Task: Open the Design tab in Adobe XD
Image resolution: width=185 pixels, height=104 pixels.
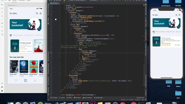Action: click(x=14, y=1)
